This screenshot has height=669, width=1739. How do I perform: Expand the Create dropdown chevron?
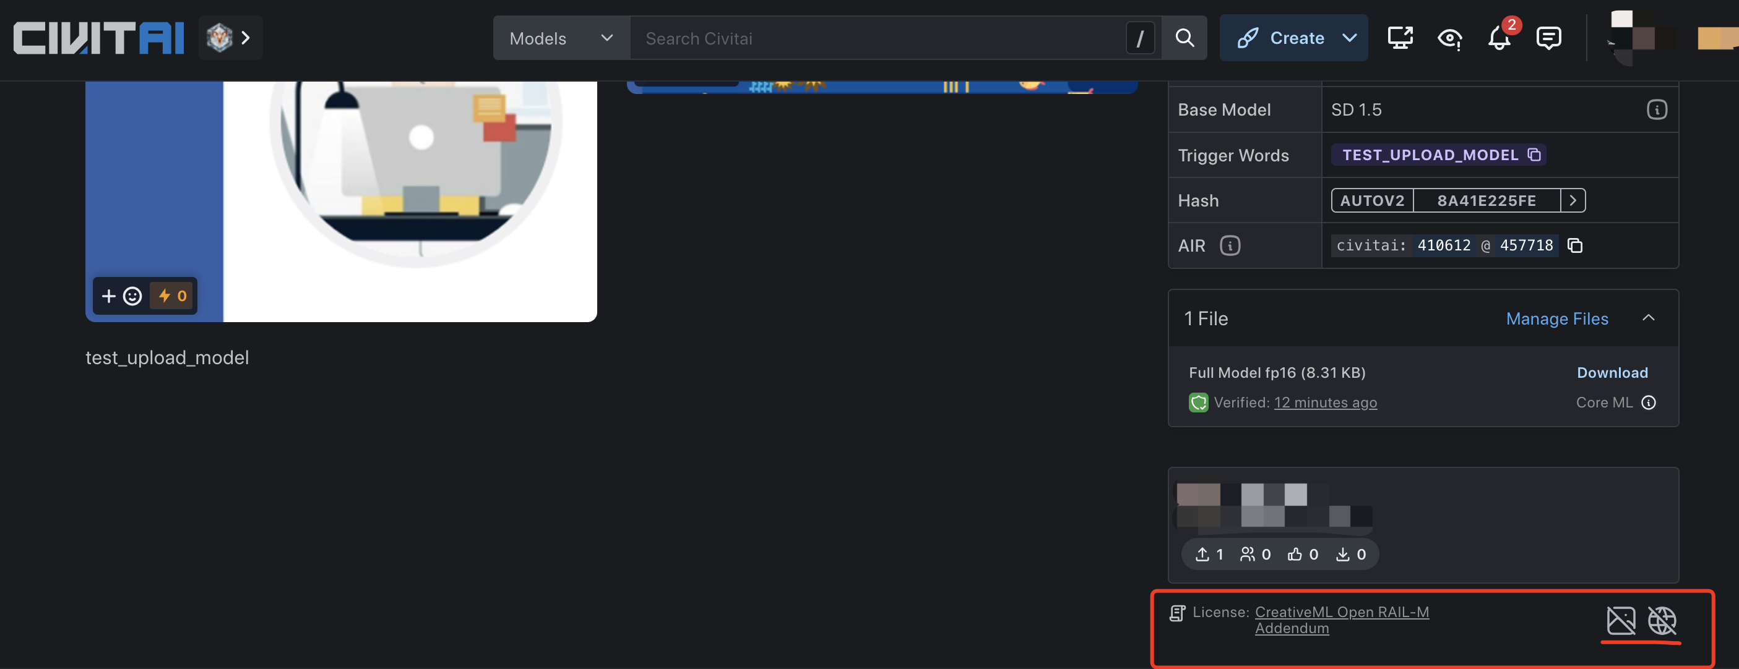click(x=1350, y=38)
